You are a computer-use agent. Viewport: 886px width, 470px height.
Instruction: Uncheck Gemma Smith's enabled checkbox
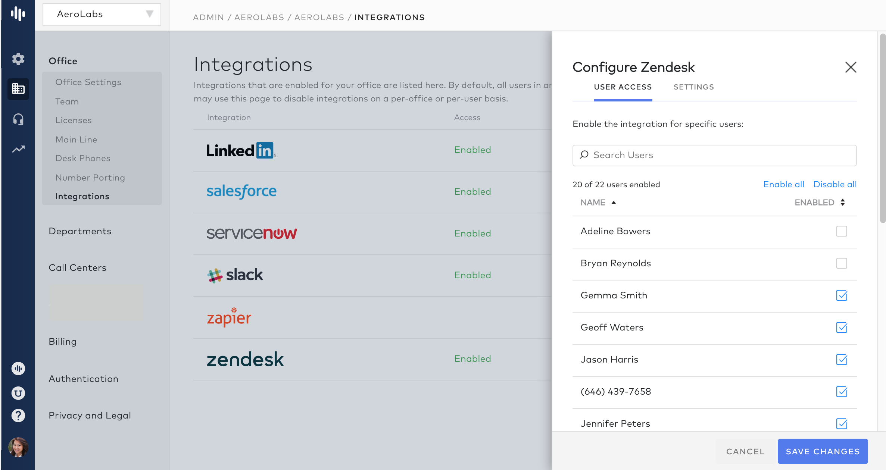click(842, 295)
